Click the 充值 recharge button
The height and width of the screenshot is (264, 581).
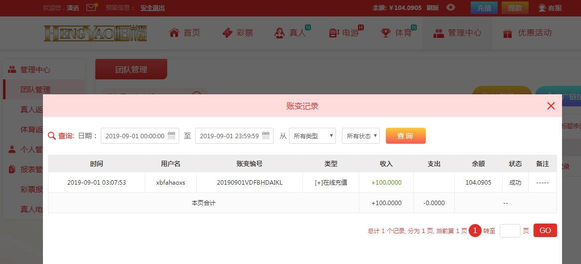point(484,8)
